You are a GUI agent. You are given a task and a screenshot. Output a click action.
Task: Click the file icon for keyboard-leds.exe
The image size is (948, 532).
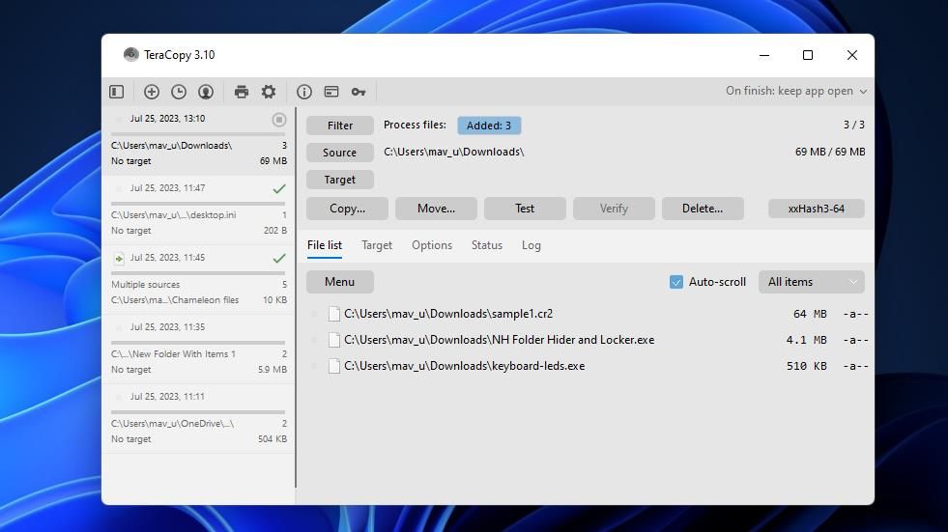tap(333, 366)
